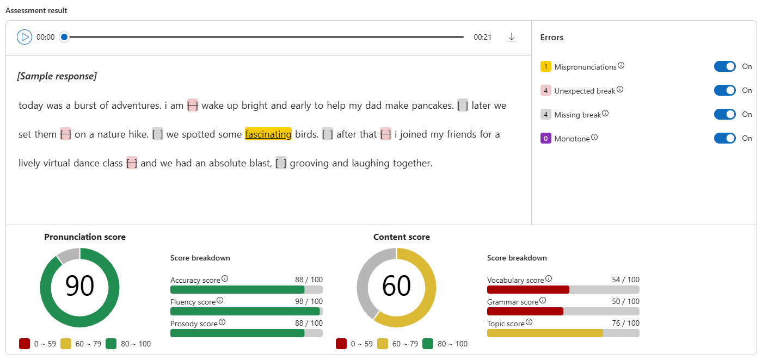
Task: Click the missing break marker before "grooving"
Action: tap(281, 163)
